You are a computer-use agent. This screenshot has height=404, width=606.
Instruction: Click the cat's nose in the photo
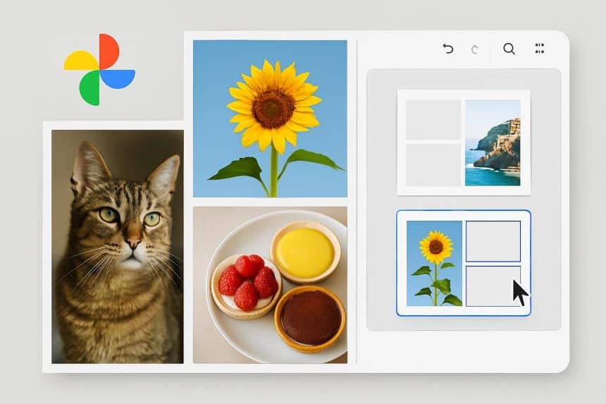(131, 244)
